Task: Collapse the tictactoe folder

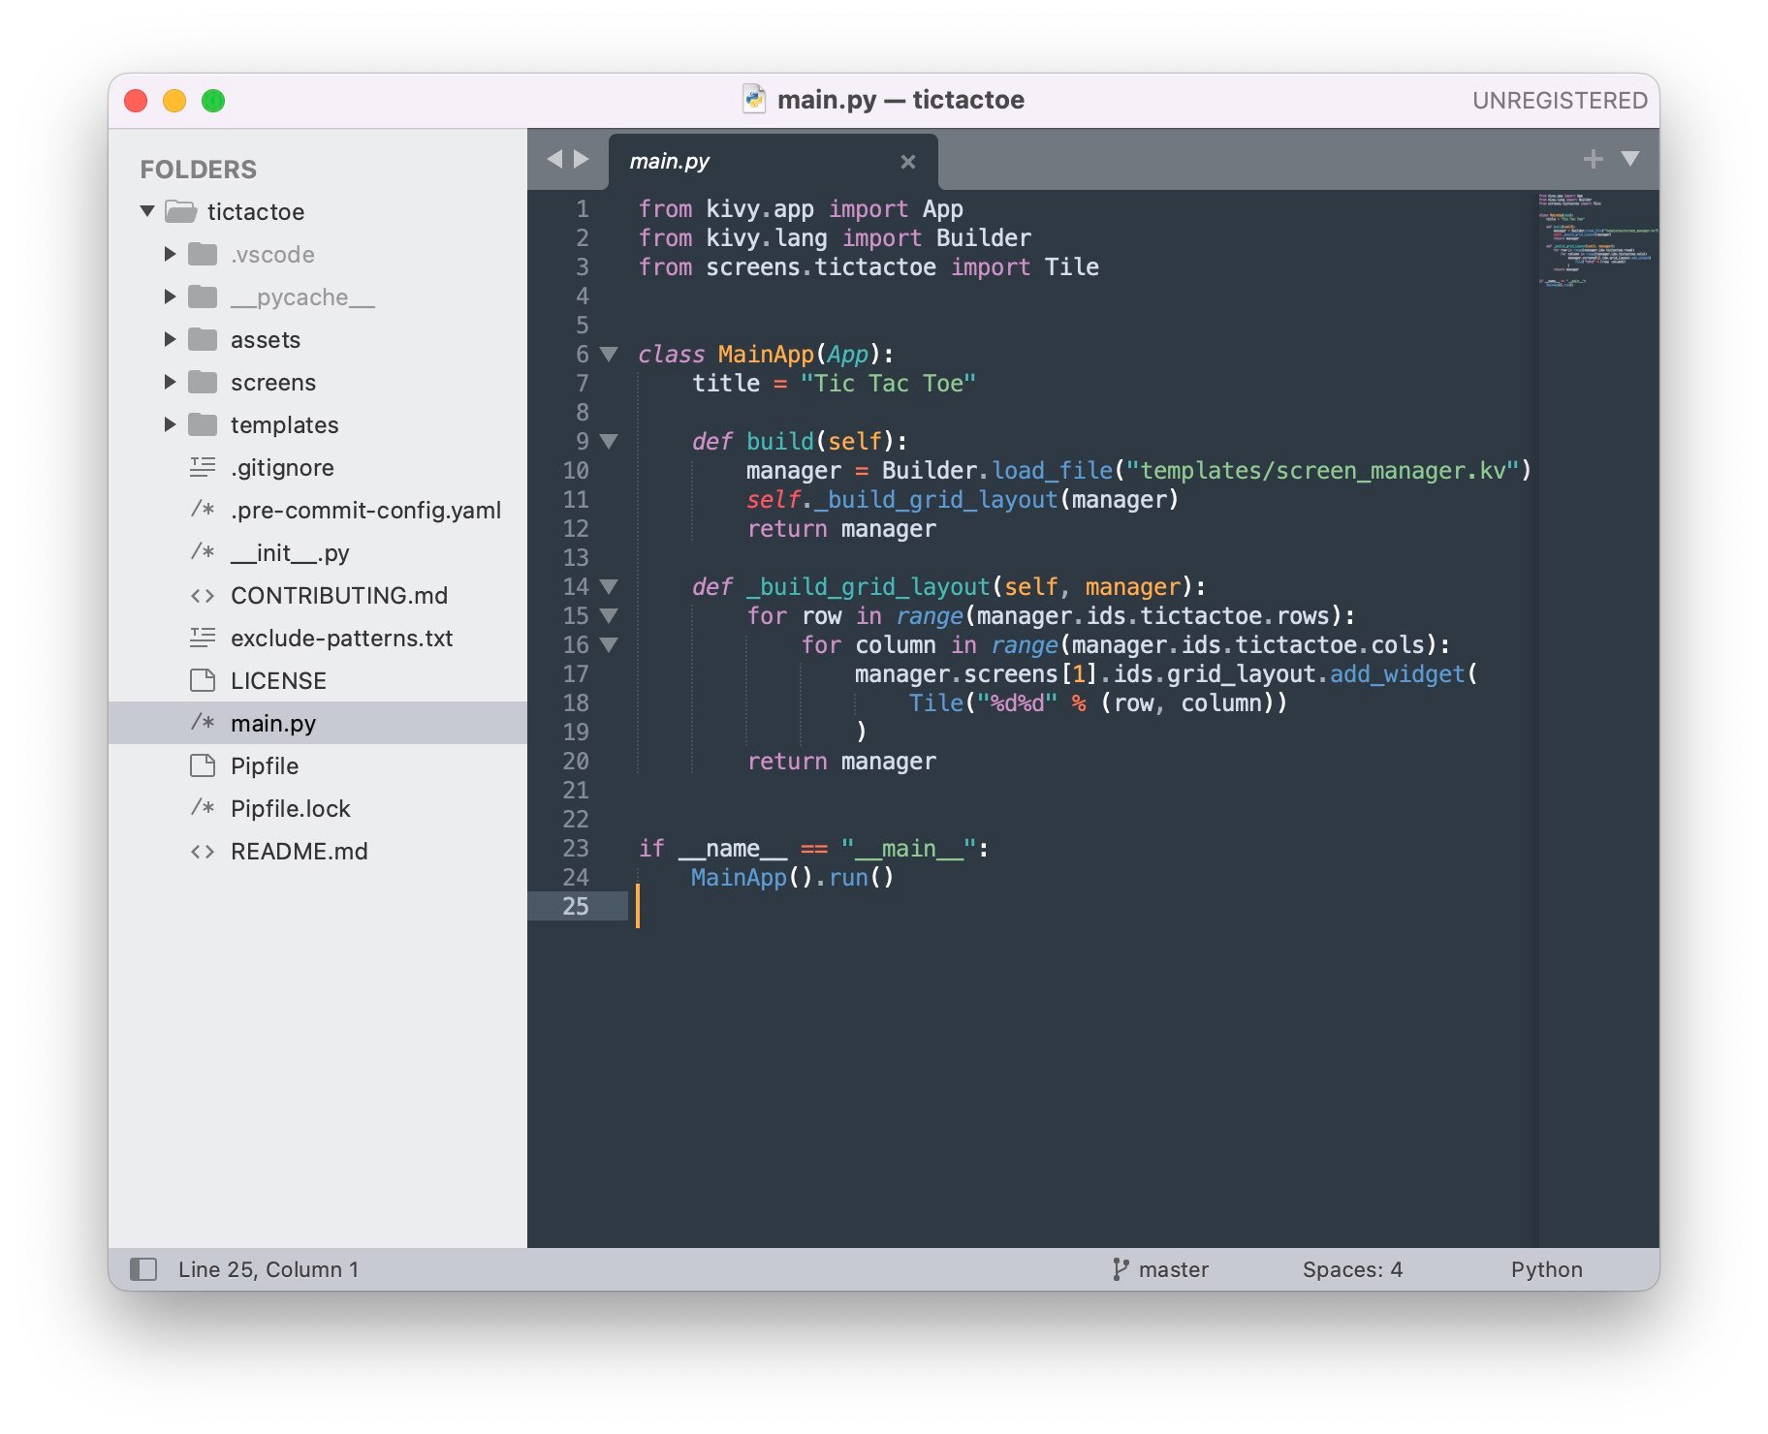Action: tap(146, 211)
